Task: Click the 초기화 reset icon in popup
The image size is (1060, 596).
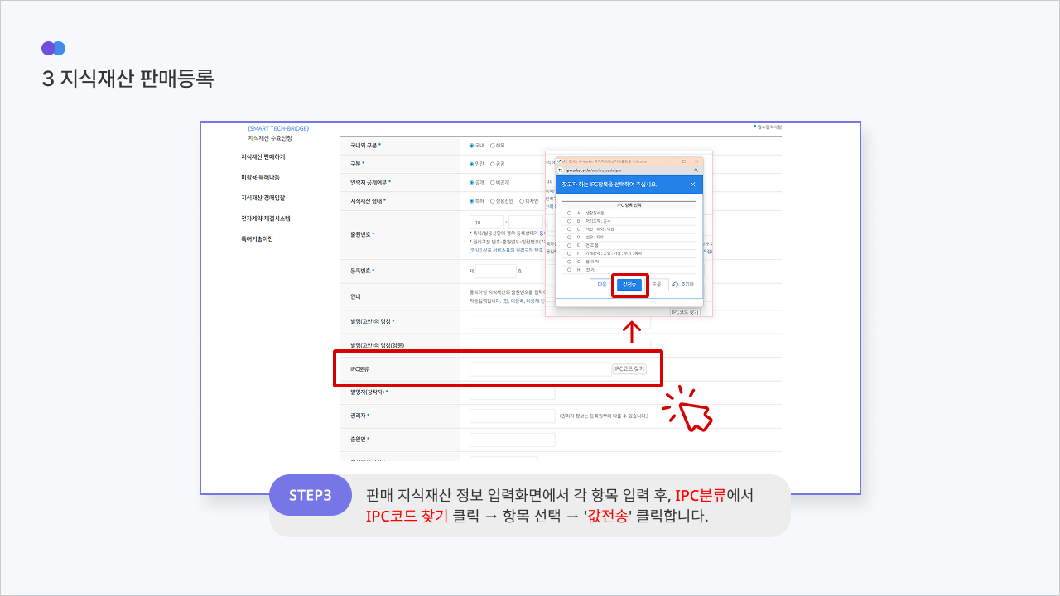Action: (676, 285)
